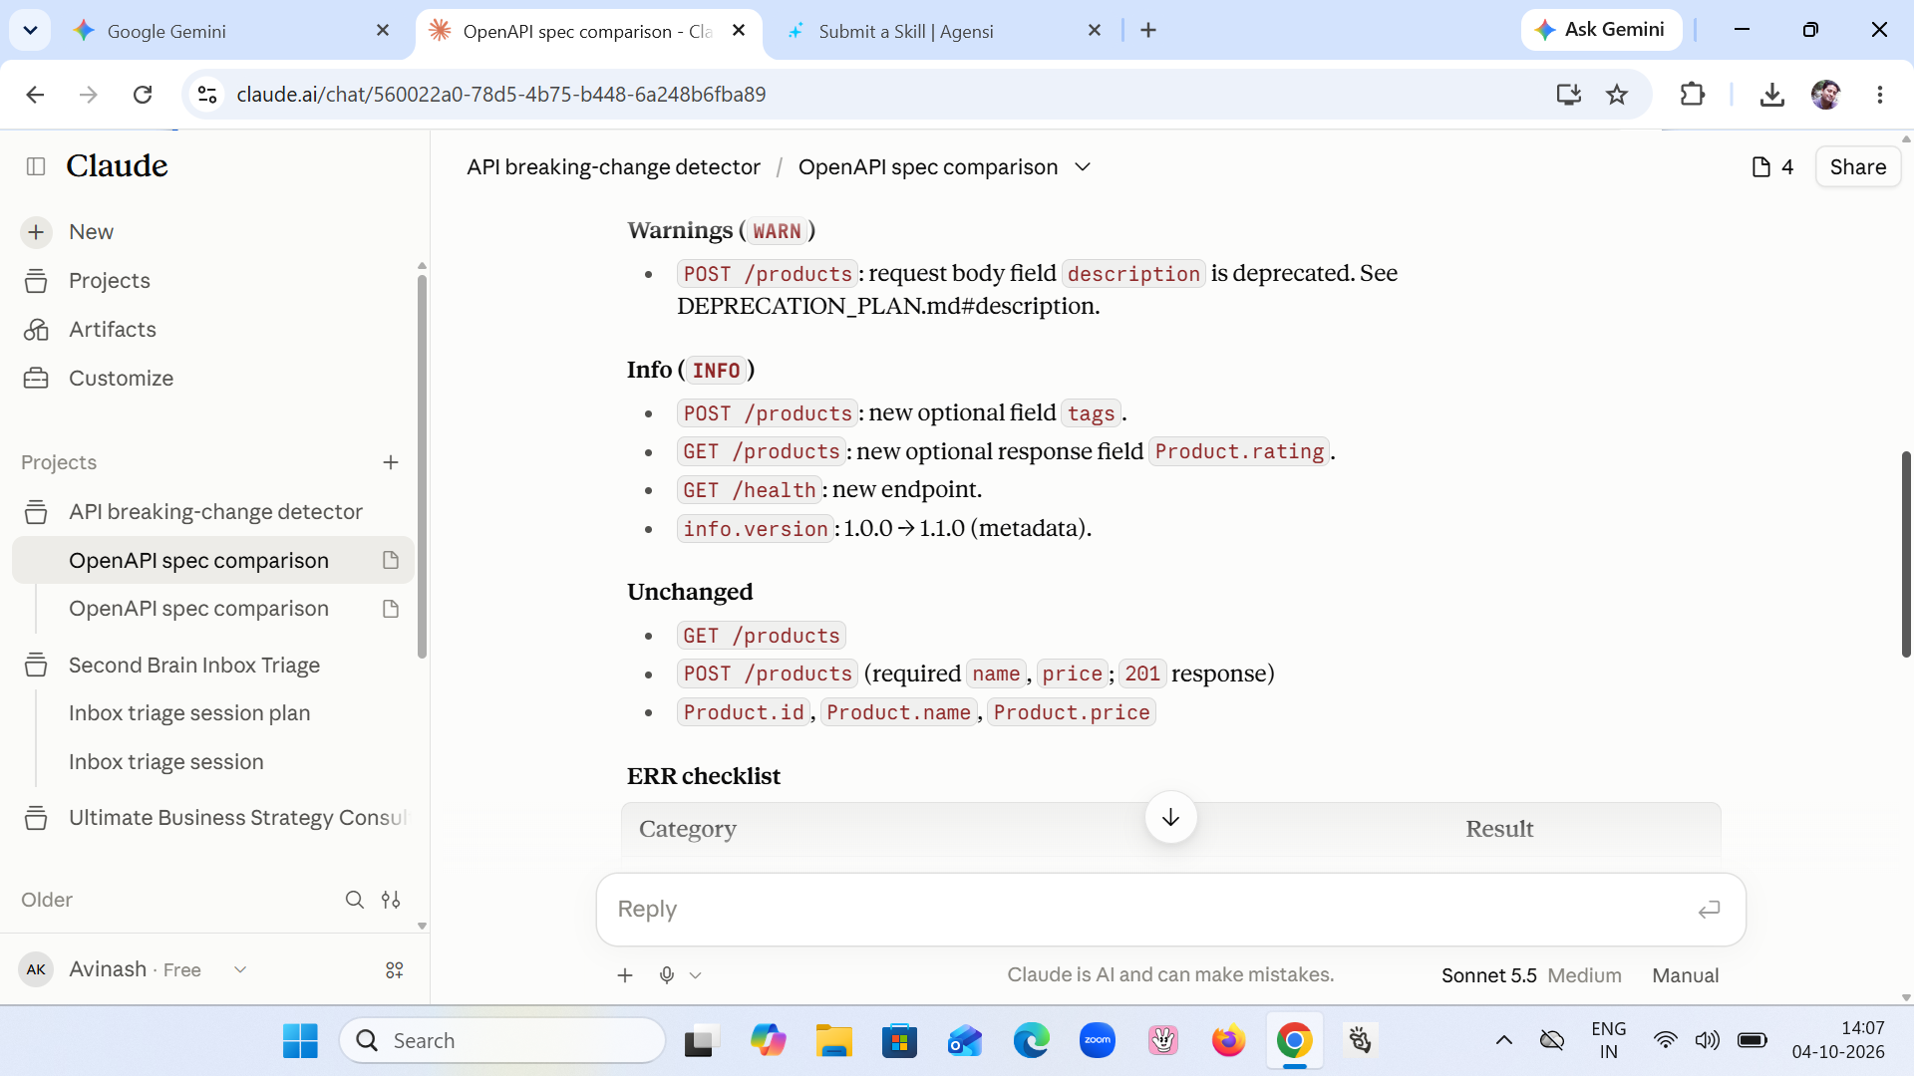This screenshot has width=1914, height=1076.
Task: Open the Sonnet 5.5 model selector
Action: [1531, 975]
